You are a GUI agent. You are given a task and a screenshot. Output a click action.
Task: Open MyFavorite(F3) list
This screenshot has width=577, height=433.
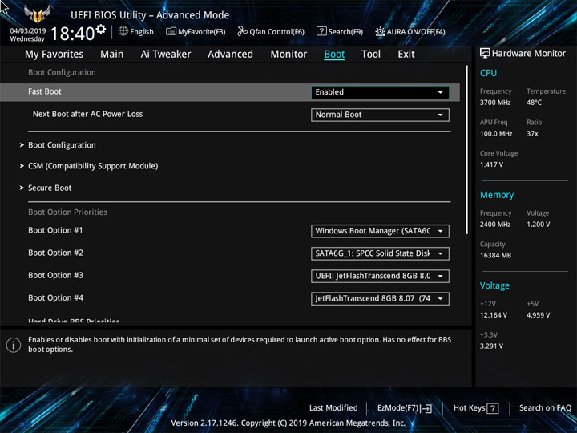coord(196,31)
